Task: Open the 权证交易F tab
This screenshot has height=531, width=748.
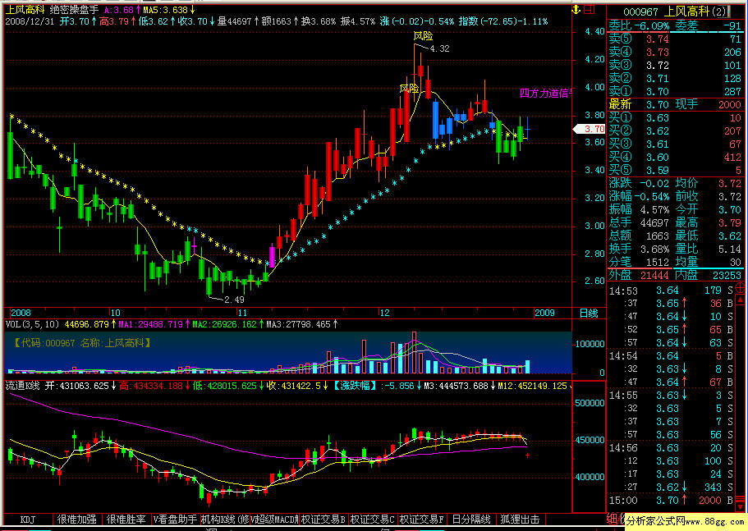Action: 422,520
